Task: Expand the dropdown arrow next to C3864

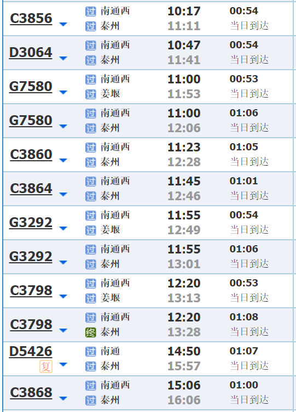Action: (63, 194)
